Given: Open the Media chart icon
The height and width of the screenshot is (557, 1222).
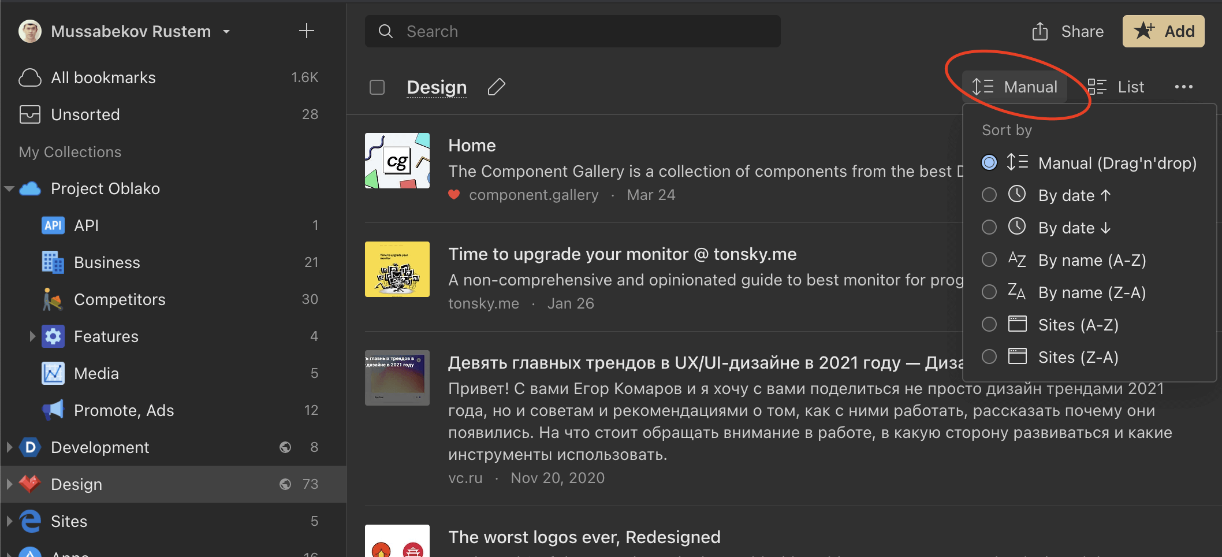Looking at the screenshot, I should tap(53, 373).
